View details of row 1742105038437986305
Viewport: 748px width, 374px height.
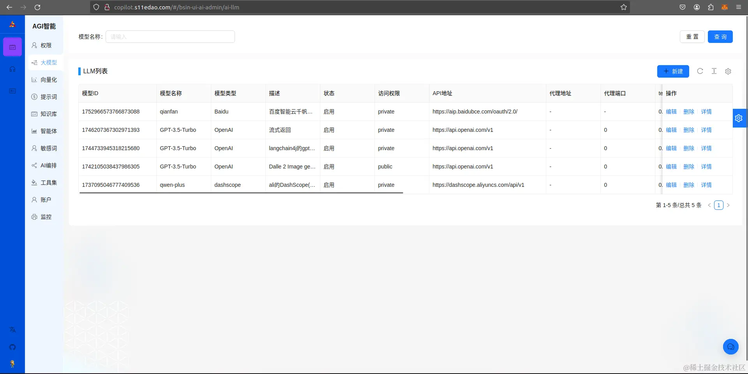[x=706, y=167]
